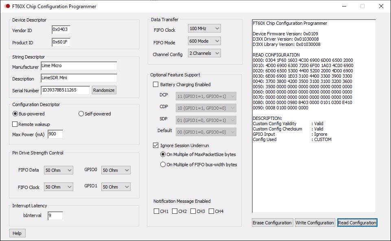The height and width of the screenshot is (241, 391).
Task: Tick the CH3 notification checkbox
Action: click(x=193, y=211)
